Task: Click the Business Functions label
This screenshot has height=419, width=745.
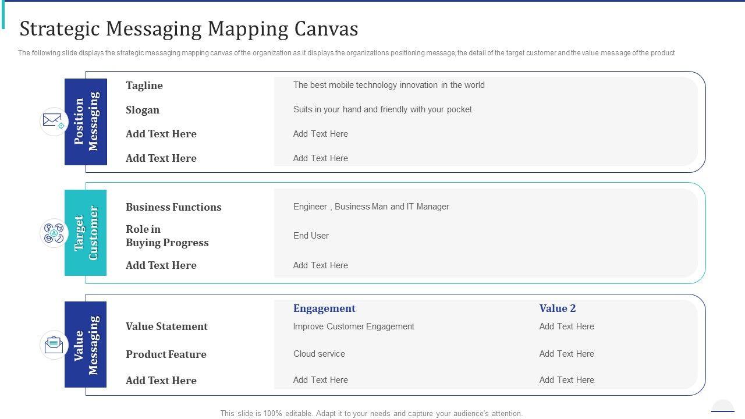Action: (173, 207)
